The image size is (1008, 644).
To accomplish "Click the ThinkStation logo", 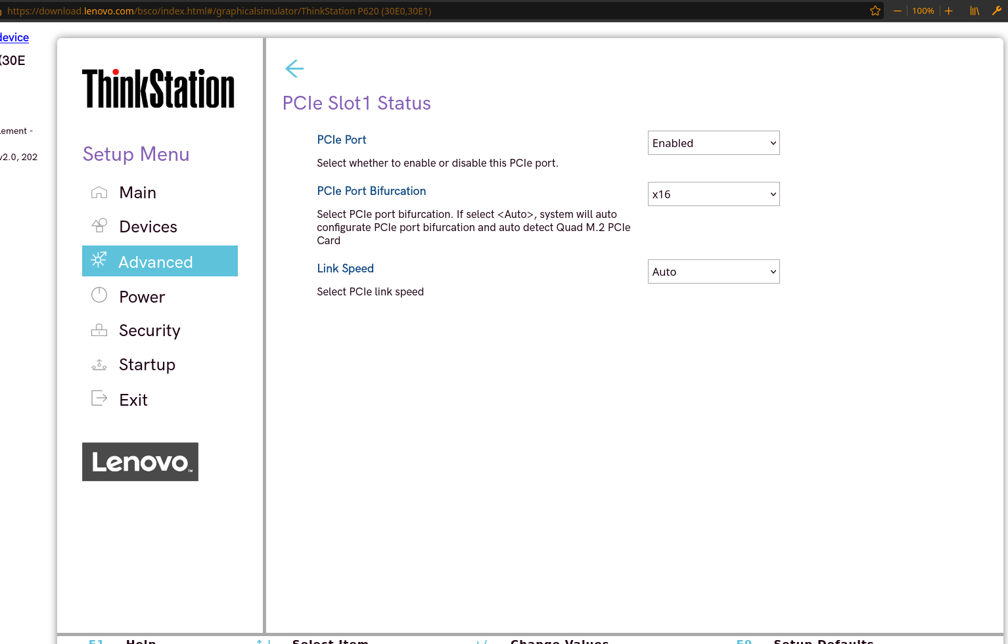I will tap(158, 89).
